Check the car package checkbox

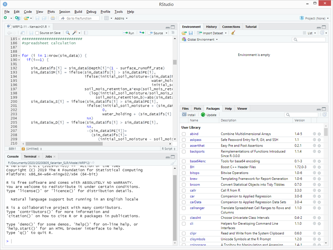[184, 197]
